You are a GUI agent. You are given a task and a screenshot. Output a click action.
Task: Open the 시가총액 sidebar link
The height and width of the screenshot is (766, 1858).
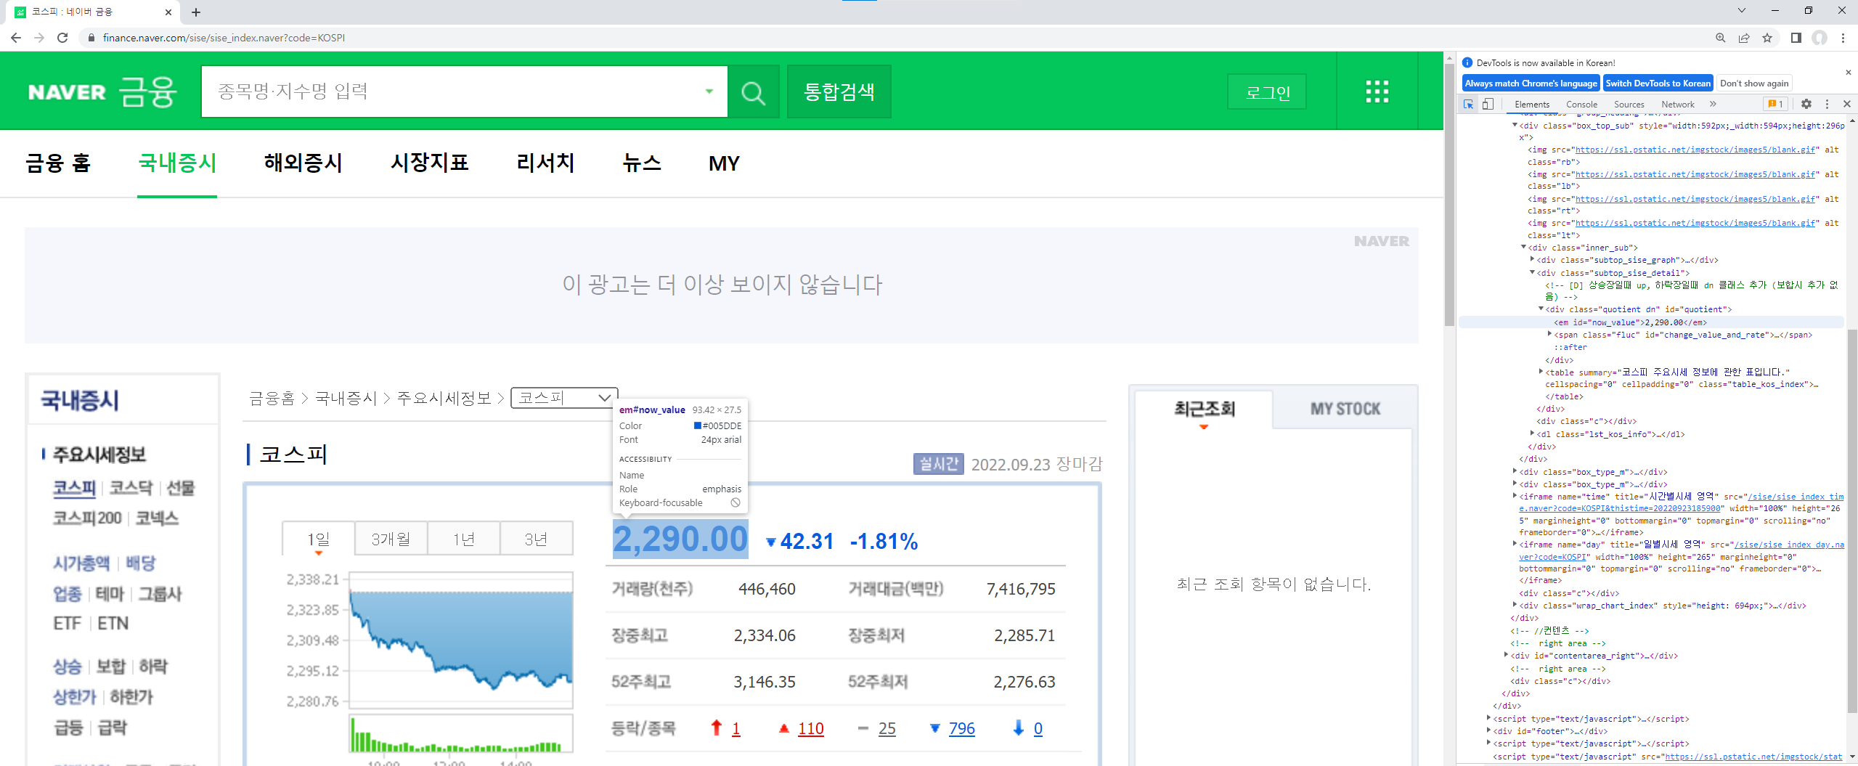click(81, 563)
